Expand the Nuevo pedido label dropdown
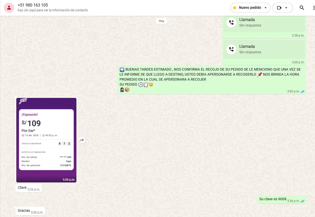The height and width of the screenshot is (217, 315). [266, 8]
